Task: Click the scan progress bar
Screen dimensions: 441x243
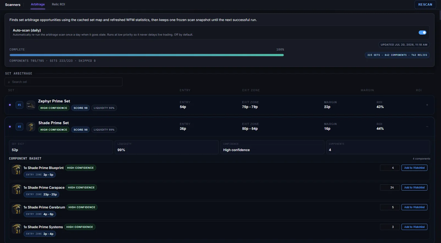Action: pos(147,55)
